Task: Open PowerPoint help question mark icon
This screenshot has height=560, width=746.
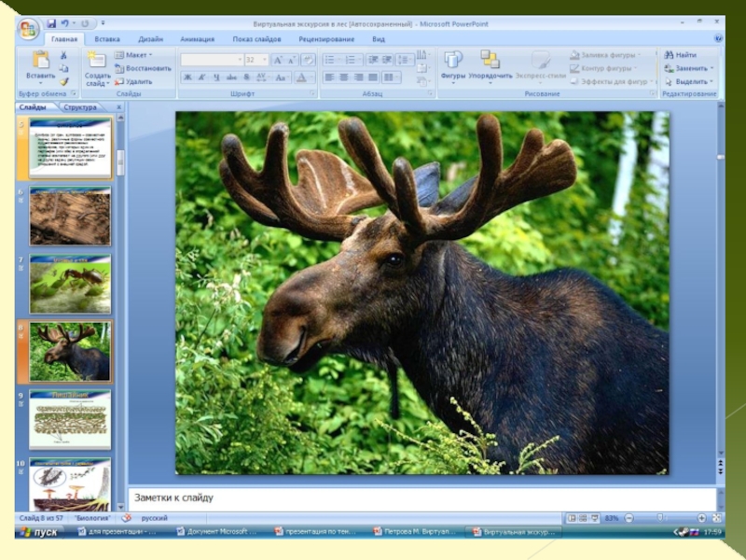Action: [x=718, y=38]
